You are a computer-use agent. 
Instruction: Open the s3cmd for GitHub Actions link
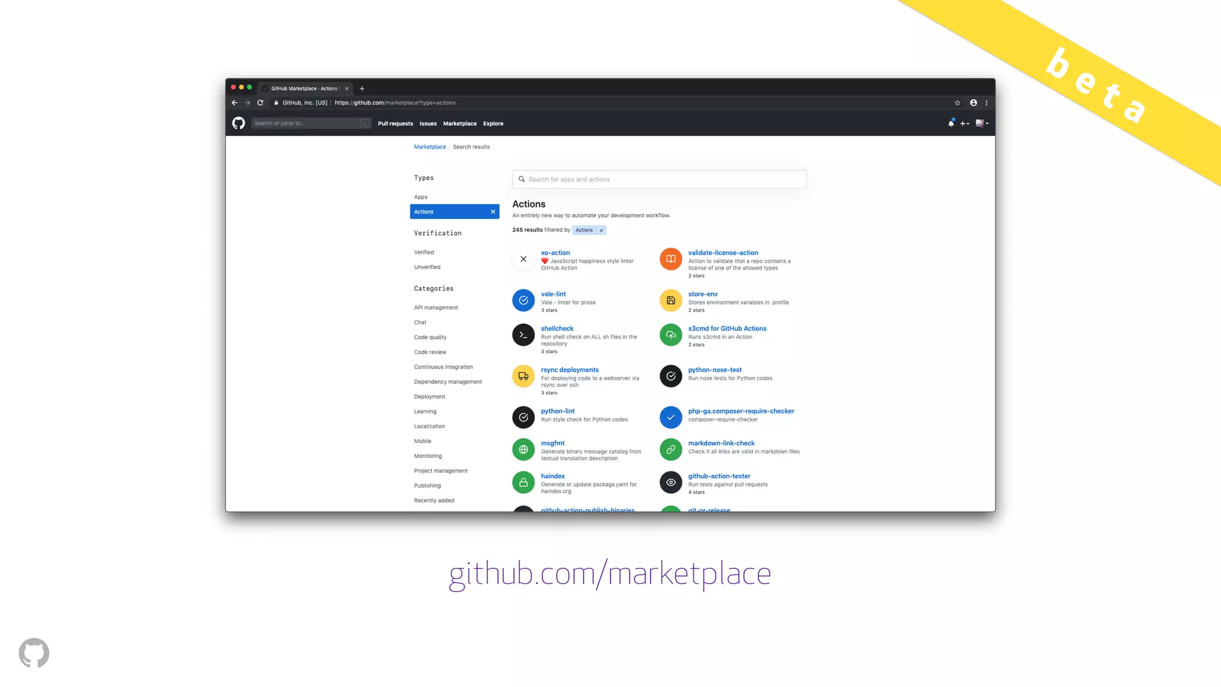pos(727,329)
